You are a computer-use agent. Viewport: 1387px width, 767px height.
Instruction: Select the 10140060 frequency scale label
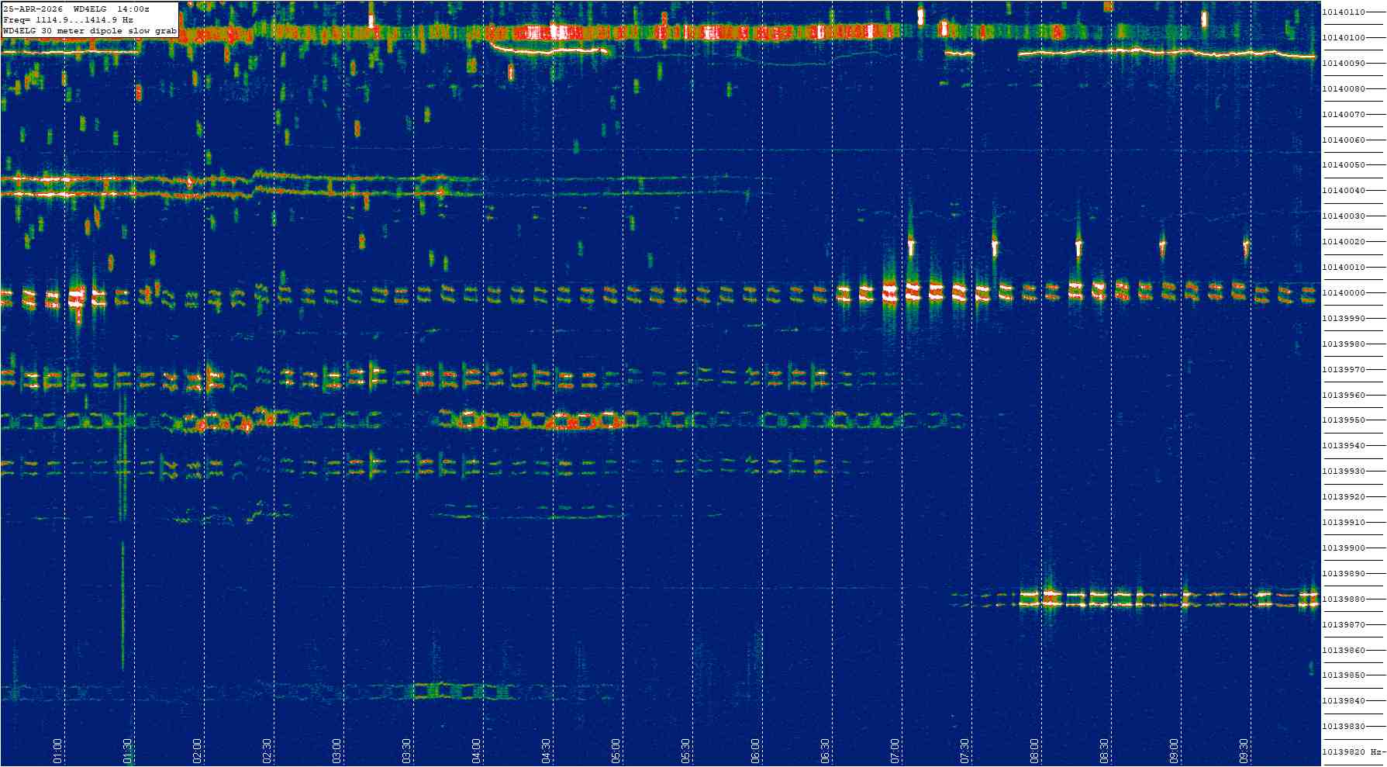(x=1344, y=140)
